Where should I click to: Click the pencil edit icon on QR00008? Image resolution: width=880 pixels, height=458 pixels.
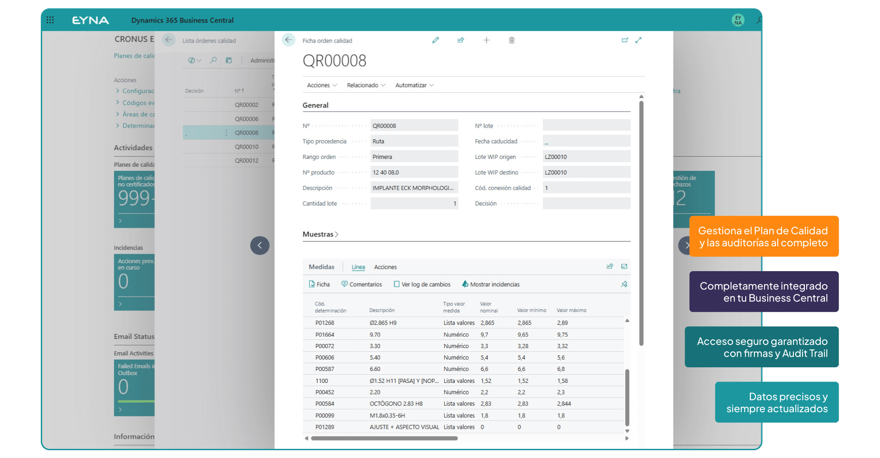pyautogui.click(x=435, y=40)
